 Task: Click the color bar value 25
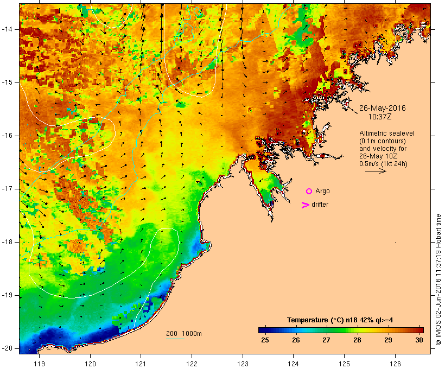pos(265,340)
